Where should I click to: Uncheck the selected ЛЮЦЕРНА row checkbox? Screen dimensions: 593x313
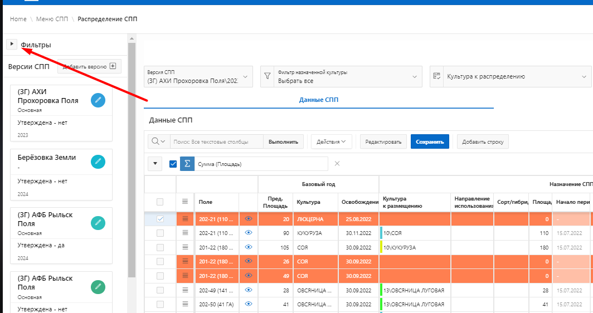point(161,219)
